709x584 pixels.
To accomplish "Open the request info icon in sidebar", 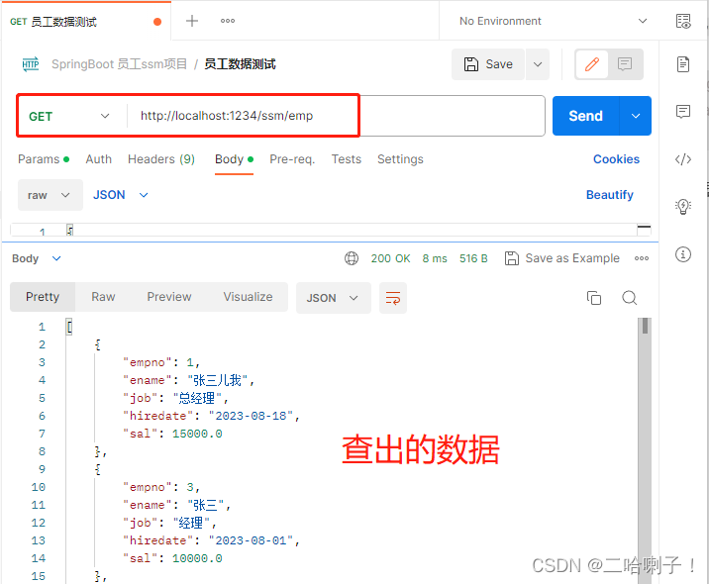I will click(x=683, y=254).
